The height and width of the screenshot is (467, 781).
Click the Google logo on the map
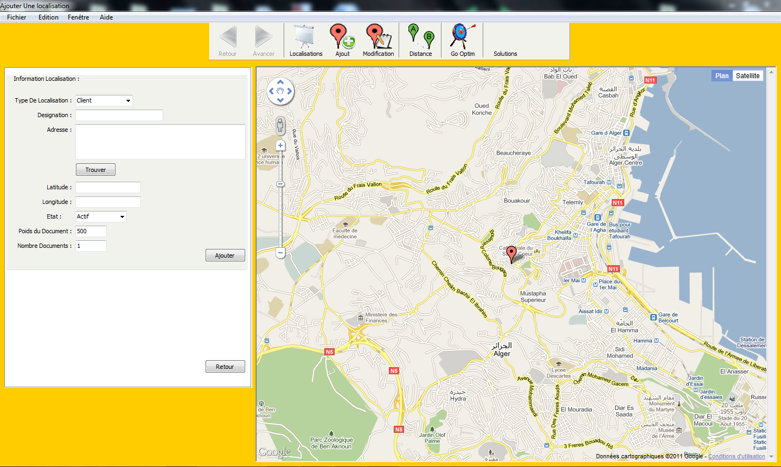tap(274, 452)
